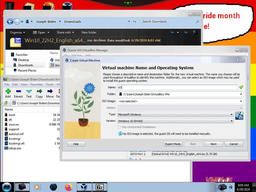Click the Explorer help icon in toolbar
This screenshot has width=256, height=192.
point(195,32)
